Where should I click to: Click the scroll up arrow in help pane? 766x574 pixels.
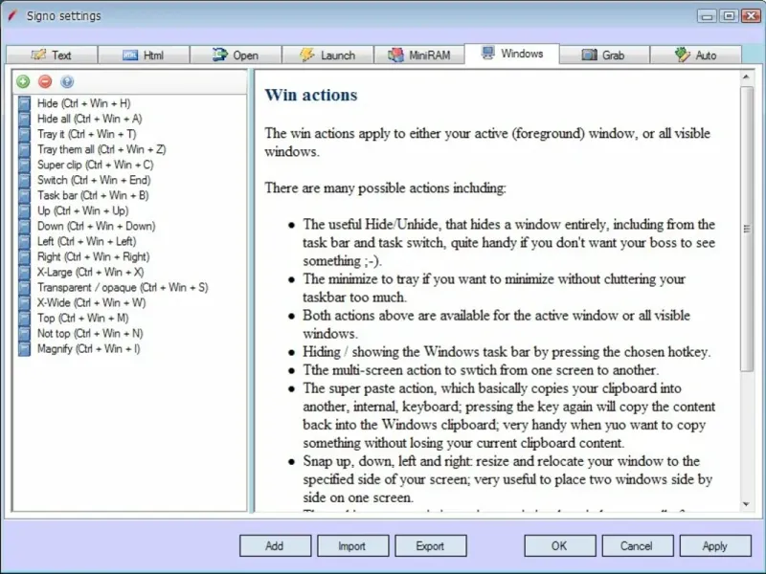point(747,77)
